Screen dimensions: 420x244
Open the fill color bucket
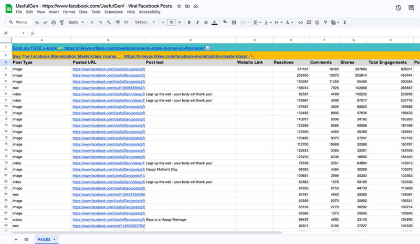point(225,23)
